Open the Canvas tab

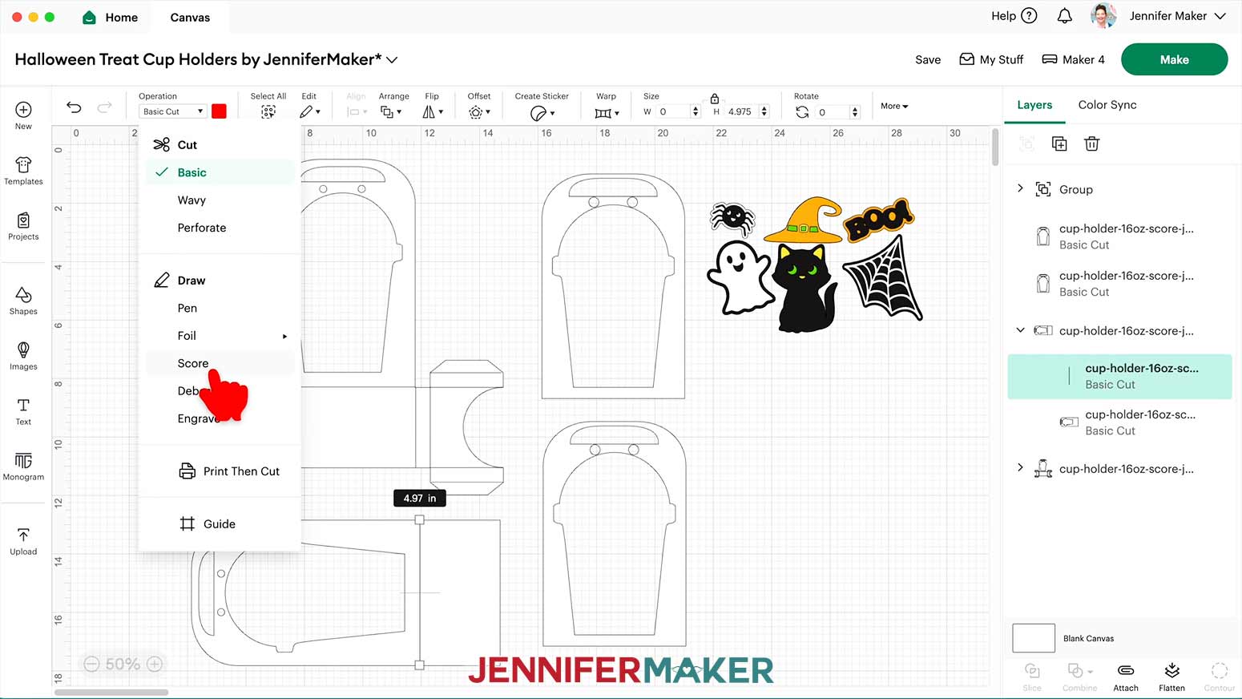pos(190,18)
